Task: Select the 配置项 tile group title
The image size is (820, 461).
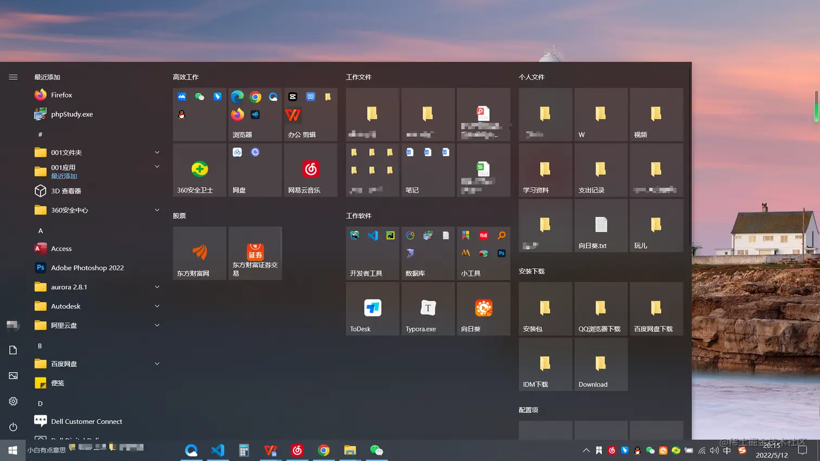Action: tap(528, 410)
